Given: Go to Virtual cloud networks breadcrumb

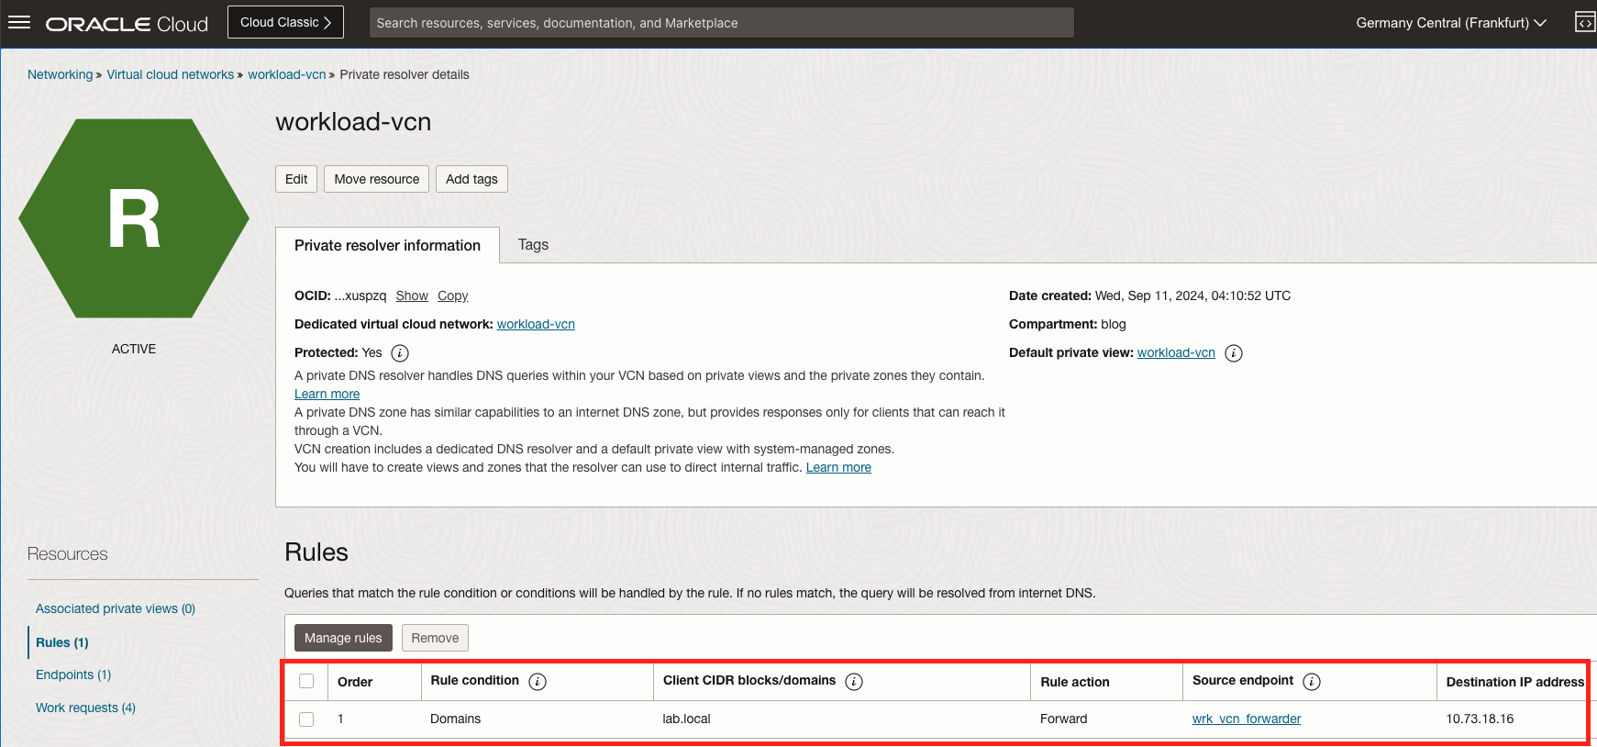Looking at the screenshot, I should (x=171, y=74).
